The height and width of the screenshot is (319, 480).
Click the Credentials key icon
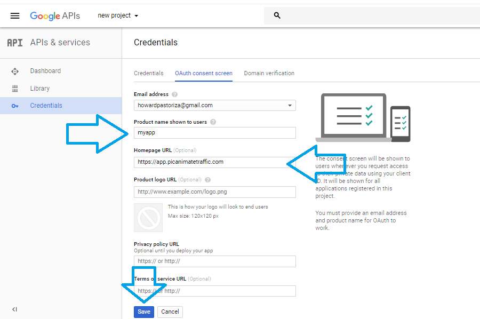coord(15,106)
